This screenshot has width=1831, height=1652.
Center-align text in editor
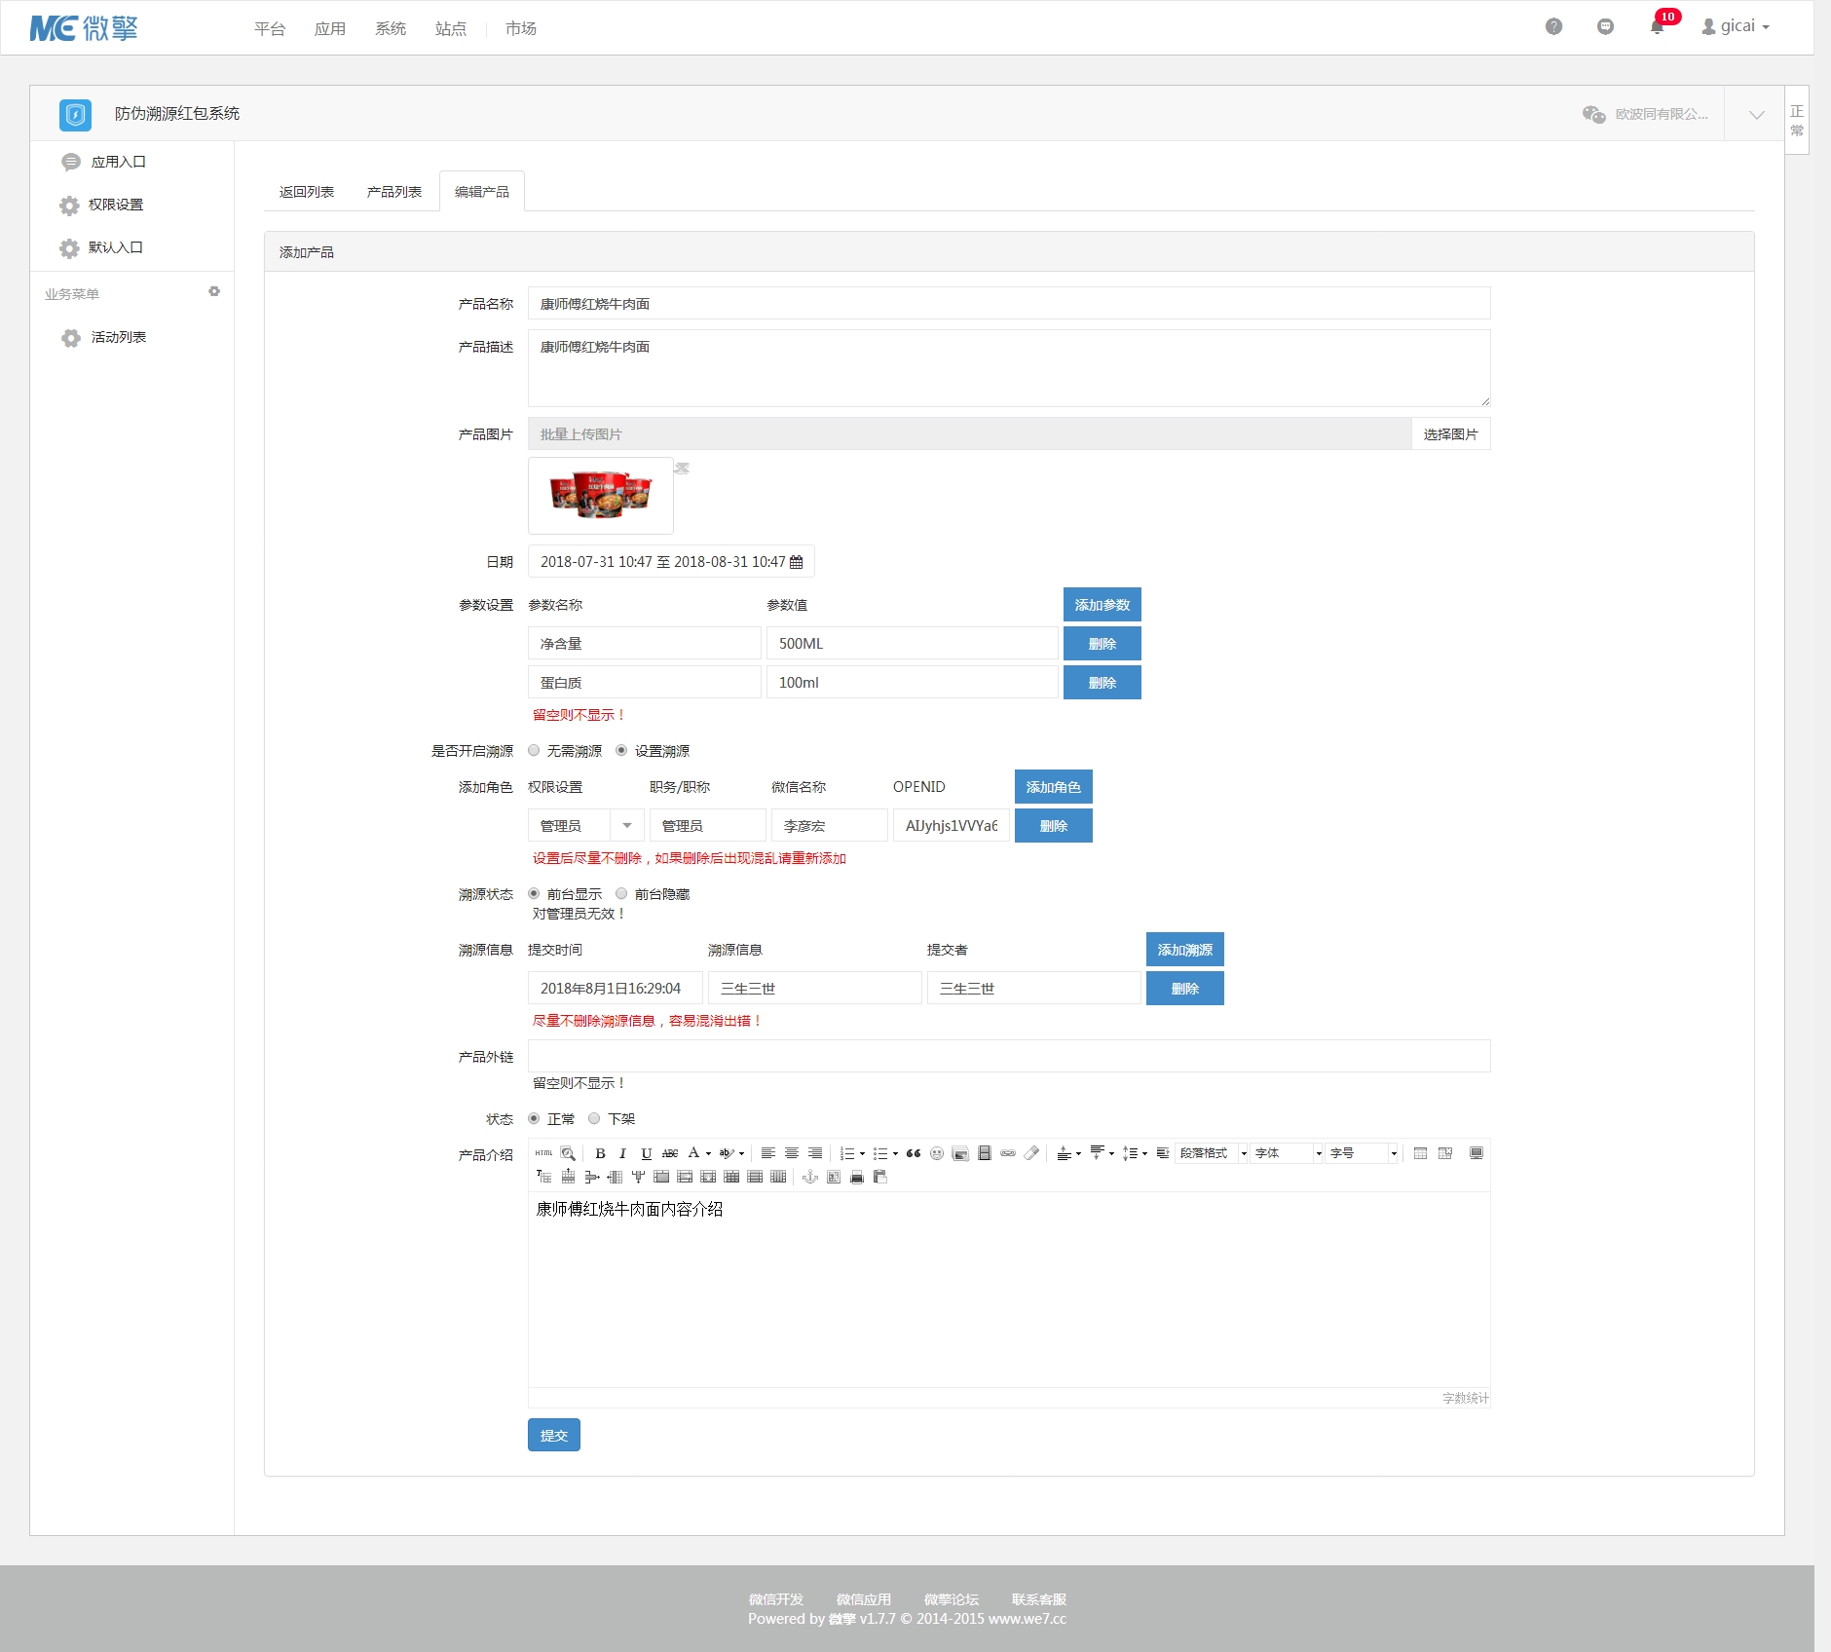(792, 1153)
